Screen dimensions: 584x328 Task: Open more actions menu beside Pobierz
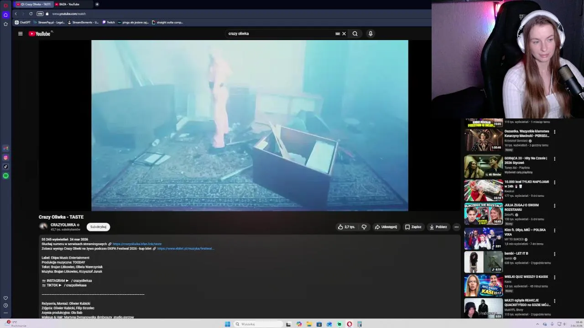pos(456,227)
